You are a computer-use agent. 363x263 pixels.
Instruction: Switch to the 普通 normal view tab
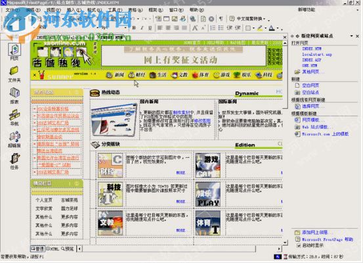coord(37,249)
